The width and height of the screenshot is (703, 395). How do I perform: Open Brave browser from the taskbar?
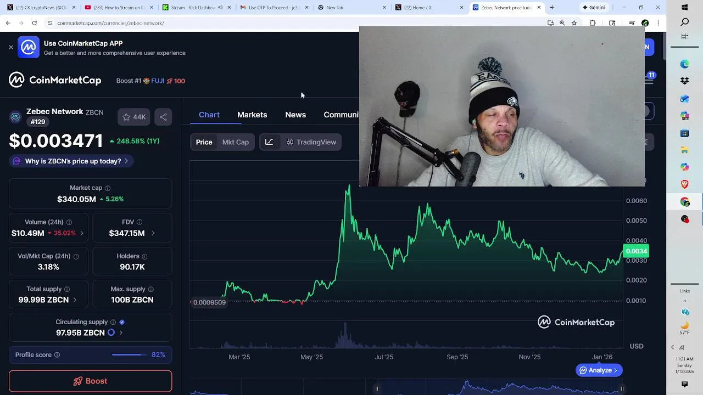(x=684, y=184)
